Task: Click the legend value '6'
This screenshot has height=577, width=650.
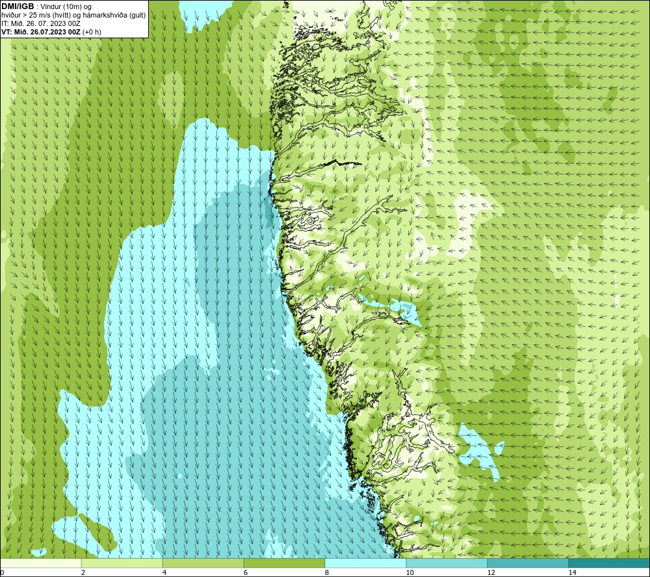Action: tap(246, 573)
